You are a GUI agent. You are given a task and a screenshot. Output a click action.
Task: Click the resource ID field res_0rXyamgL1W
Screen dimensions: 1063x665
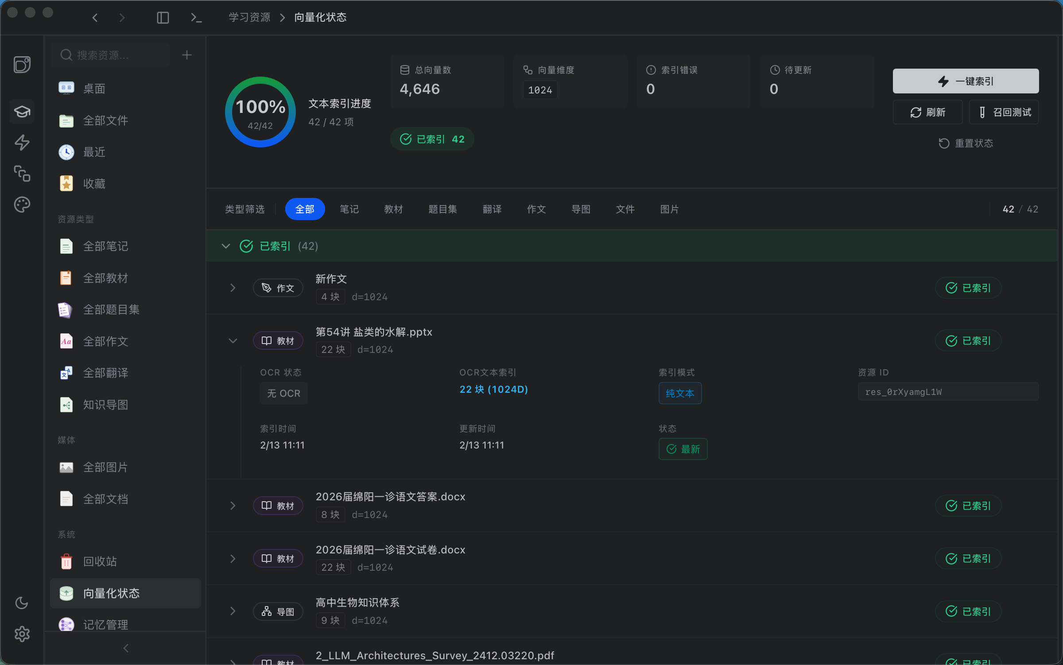point(948,392)
